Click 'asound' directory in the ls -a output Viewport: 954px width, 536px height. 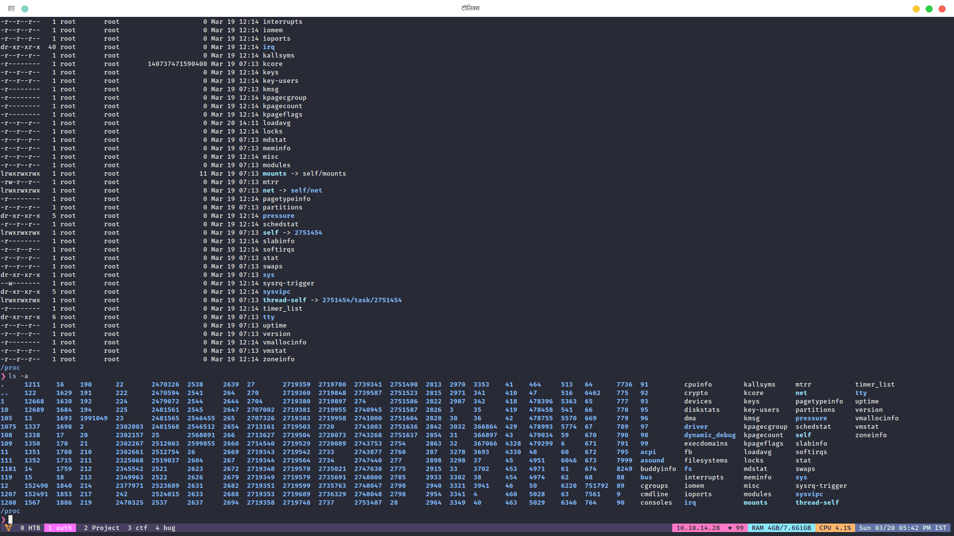click(x=652, y=461)
